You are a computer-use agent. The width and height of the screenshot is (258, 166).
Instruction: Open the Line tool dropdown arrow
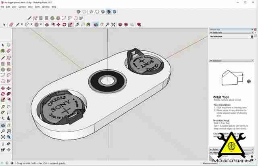click(22, 24)
